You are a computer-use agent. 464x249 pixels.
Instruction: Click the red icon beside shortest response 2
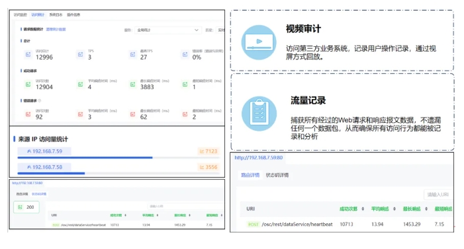point(185,114)
